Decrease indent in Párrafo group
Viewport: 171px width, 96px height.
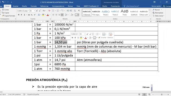(x=68, y=11)
